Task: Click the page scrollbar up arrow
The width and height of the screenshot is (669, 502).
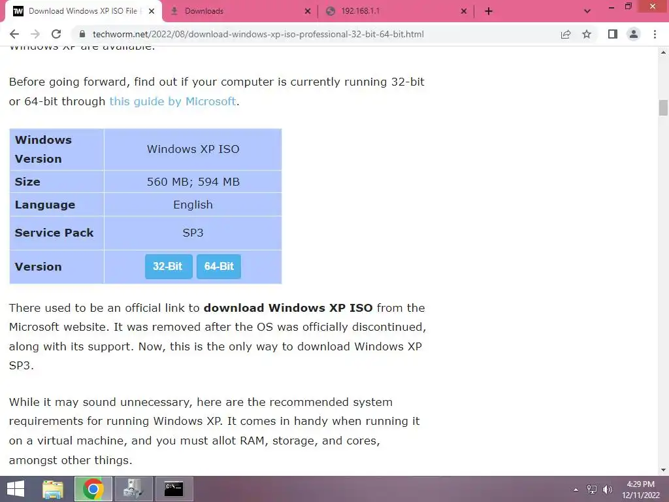Action: (x=663, y=52)
